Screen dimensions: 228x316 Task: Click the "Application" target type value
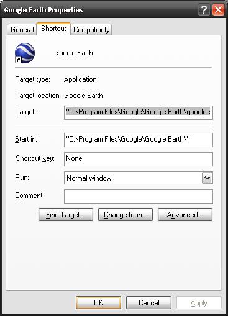click(x=80, y=79)
